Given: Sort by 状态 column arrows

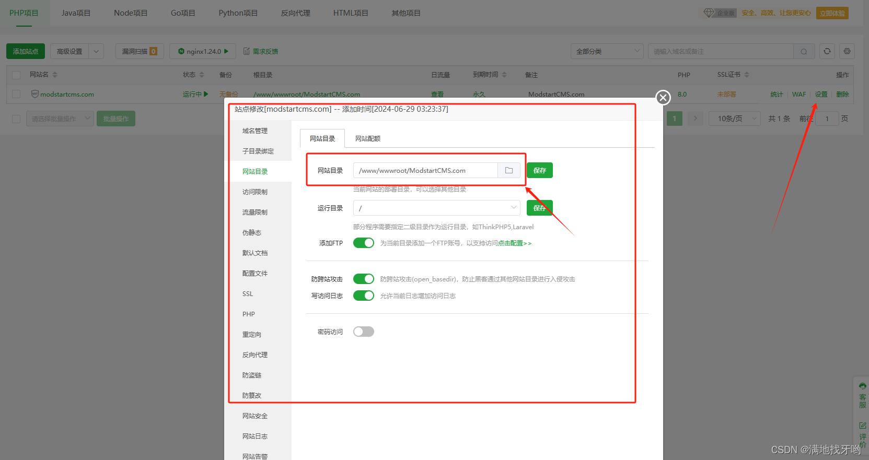Looking at the screenshot, I should [x=202, y=75].
